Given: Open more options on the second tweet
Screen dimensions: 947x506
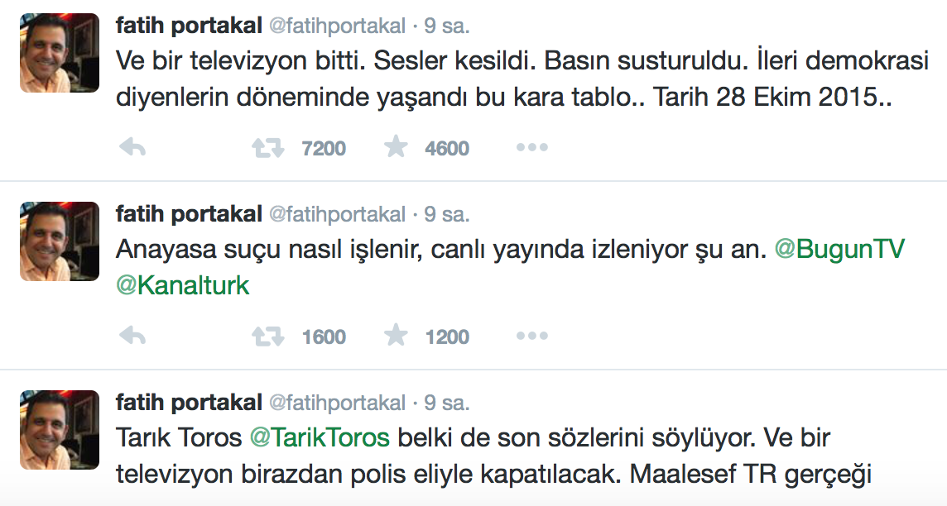Looking at the screenshot, I should [x=531, y=337].
